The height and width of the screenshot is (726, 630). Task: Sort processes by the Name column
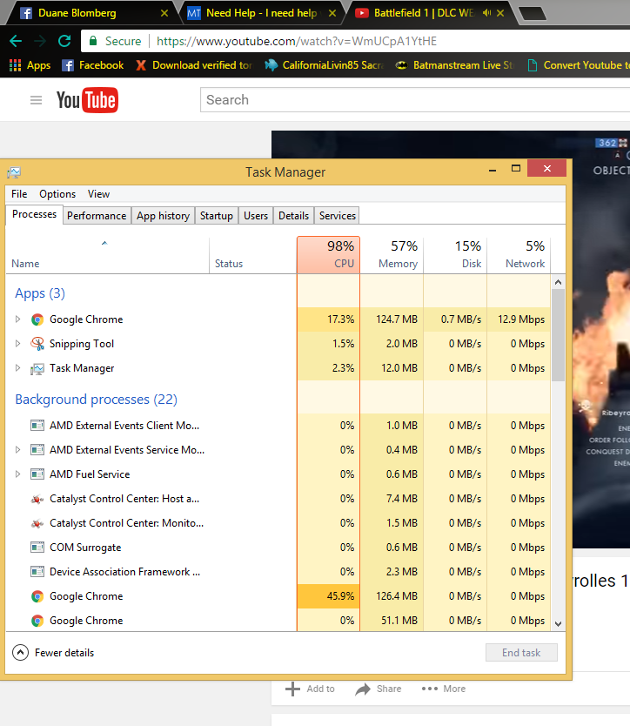(107, 255)
